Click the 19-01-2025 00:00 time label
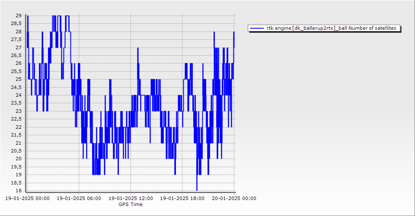 coord(28,198)
